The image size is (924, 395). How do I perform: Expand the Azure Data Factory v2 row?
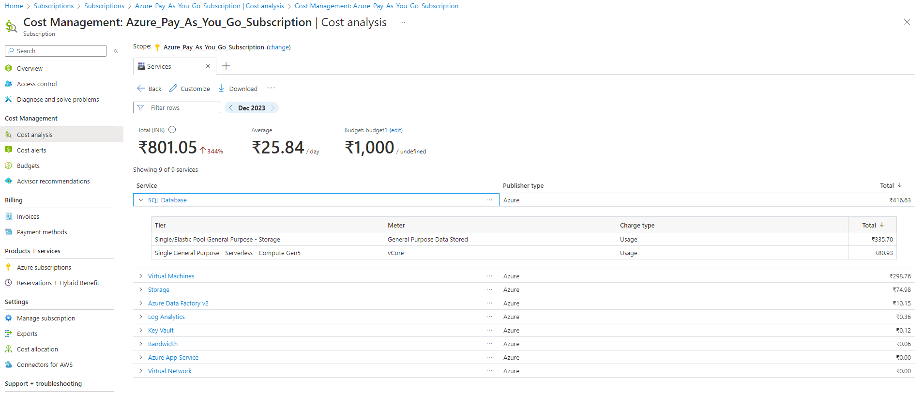pos(141,303)
